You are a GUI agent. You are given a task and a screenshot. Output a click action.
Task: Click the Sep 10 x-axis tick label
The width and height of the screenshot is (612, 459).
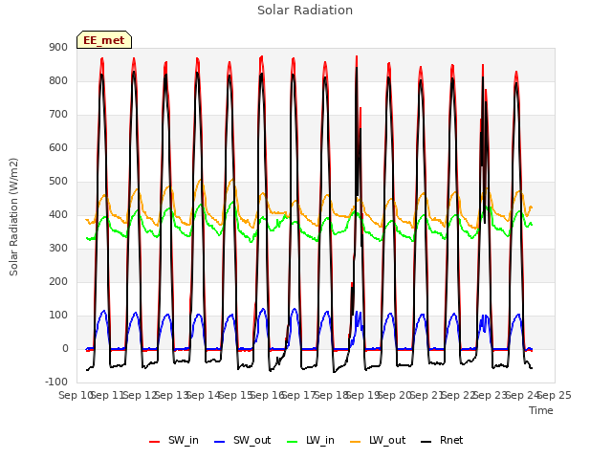76,395
